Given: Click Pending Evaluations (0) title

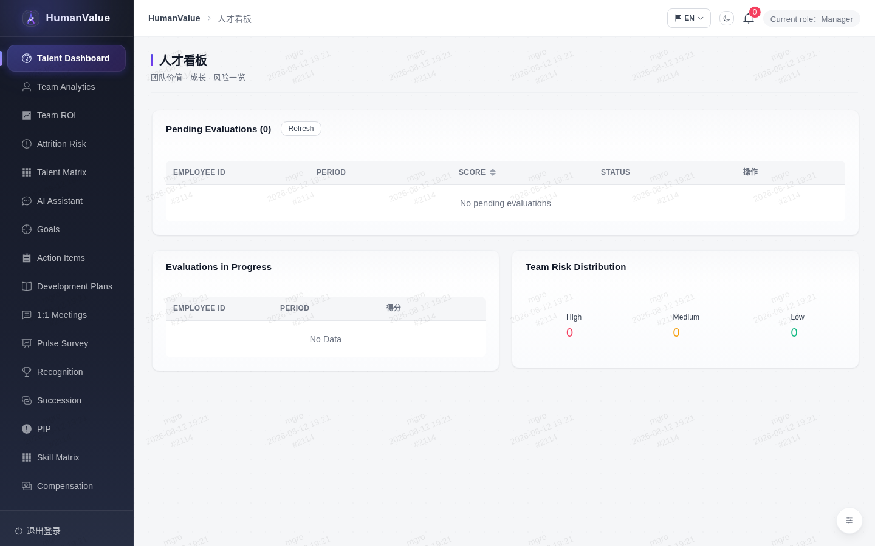Looking at the screenshot, I should (x=219, y=129).
